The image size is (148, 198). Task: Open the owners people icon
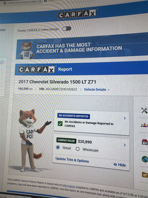tap(144, 125)
